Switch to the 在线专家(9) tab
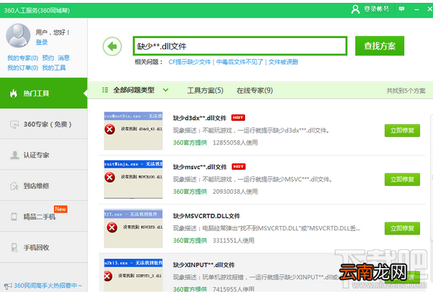This screenshot has width=433, height=292. (255, 91)
